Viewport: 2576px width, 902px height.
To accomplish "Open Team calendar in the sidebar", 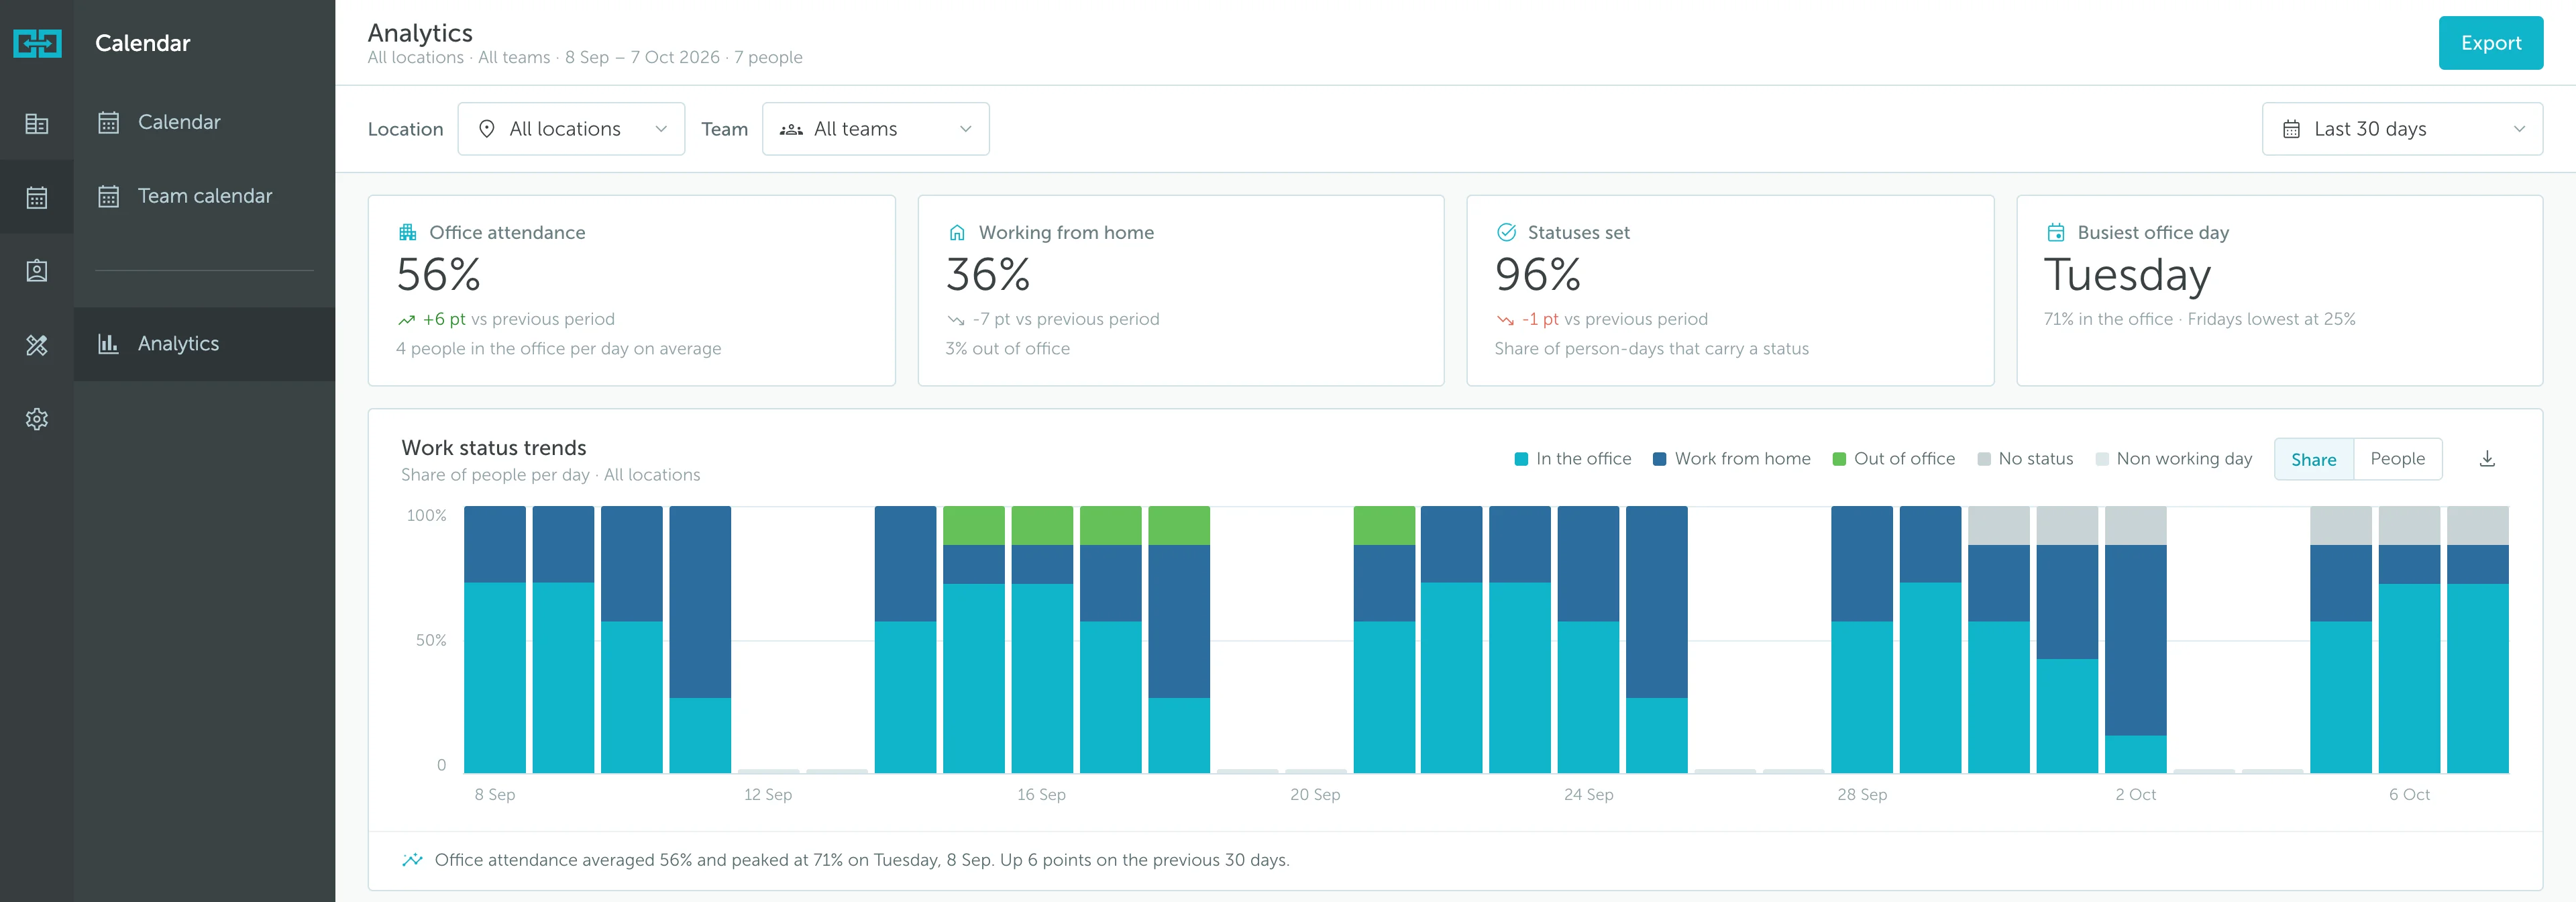I will click(x=204, y=197).
